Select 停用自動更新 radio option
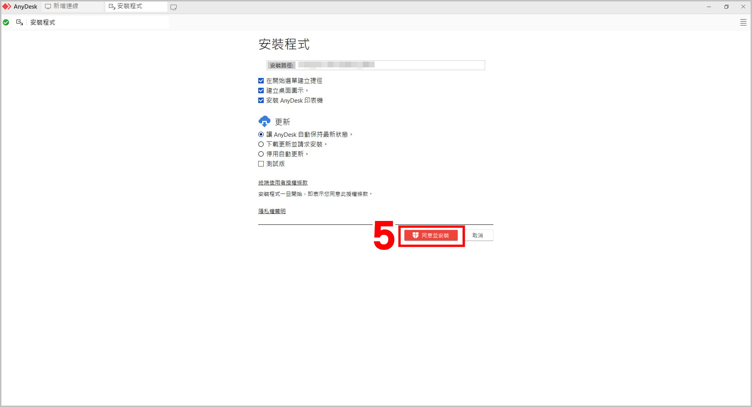This screenshot has height=407, width=752. point(261,154)
